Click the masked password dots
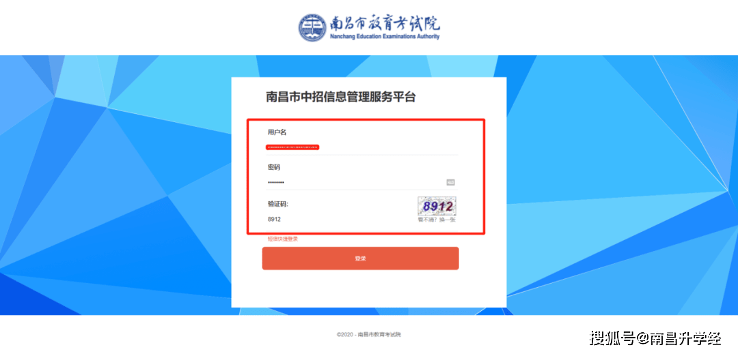This screenshot has width=738, height=354. (x=276, y=182)
